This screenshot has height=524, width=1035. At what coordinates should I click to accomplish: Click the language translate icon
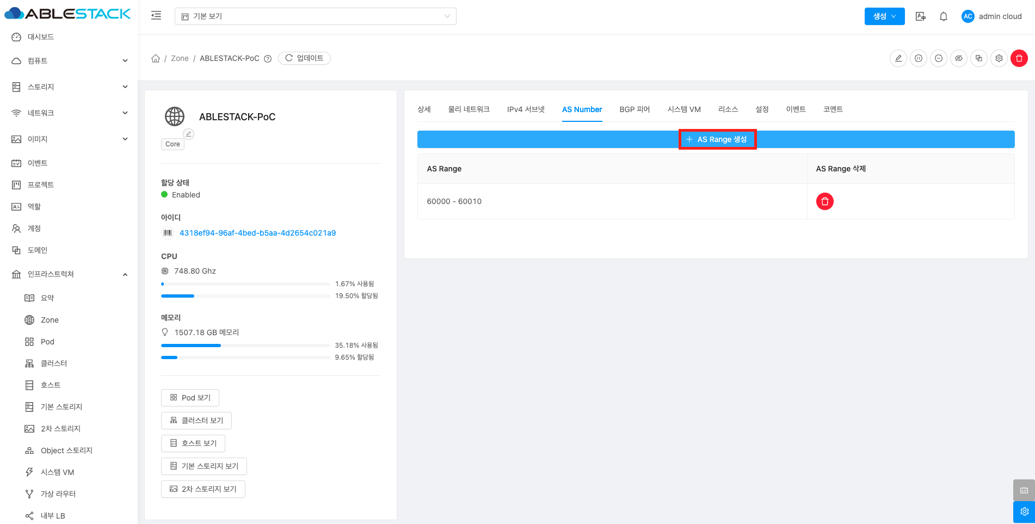pyautogui.click(x=921, y=16)
